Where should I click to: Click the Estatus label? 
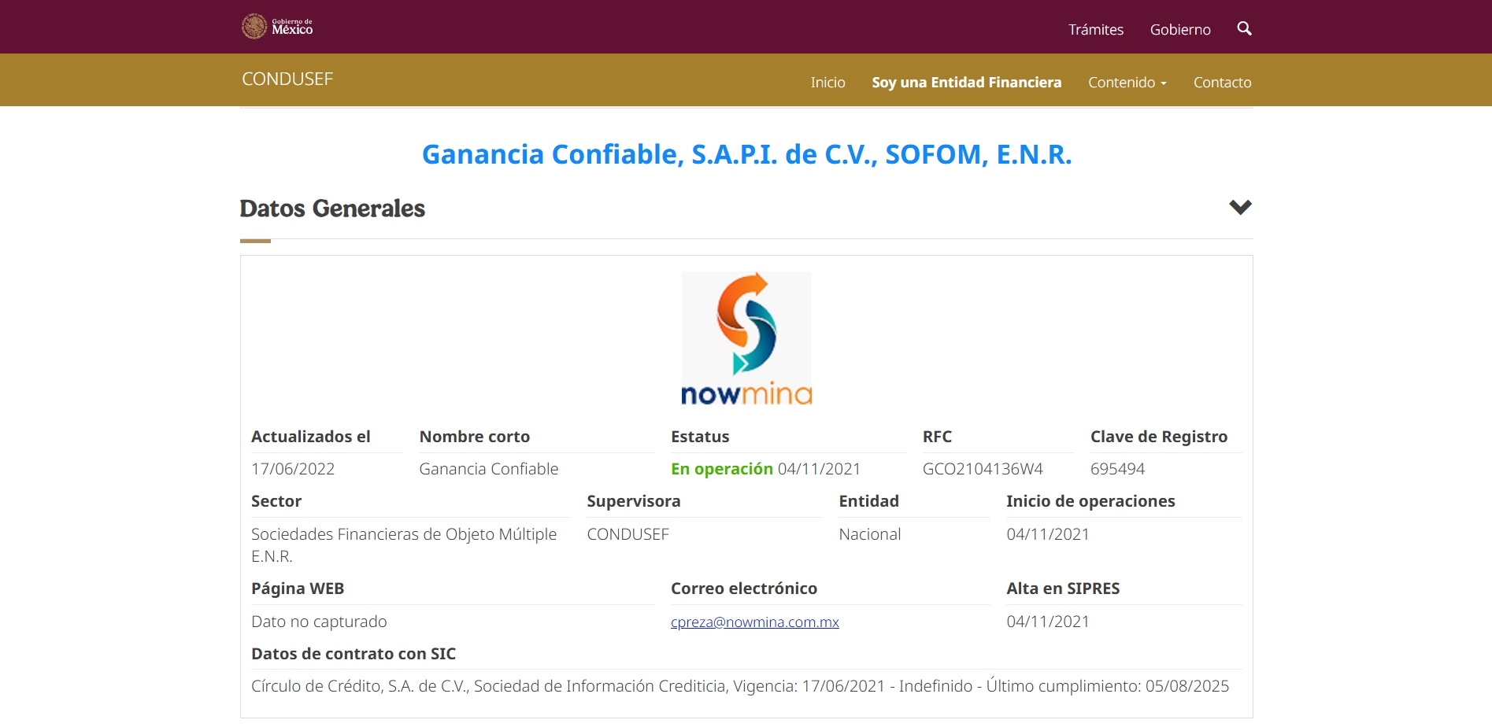pos(700,437)
